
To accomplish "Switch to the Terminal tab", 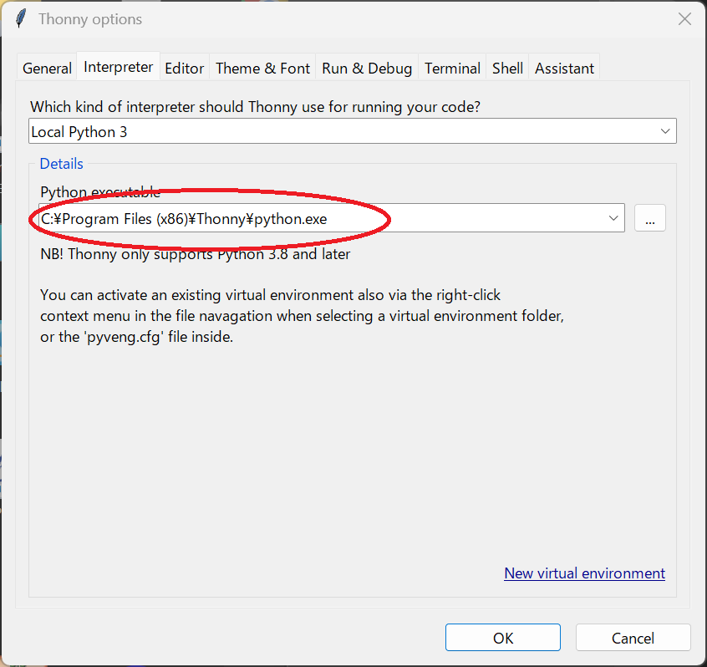I will (x=452, y=68).
